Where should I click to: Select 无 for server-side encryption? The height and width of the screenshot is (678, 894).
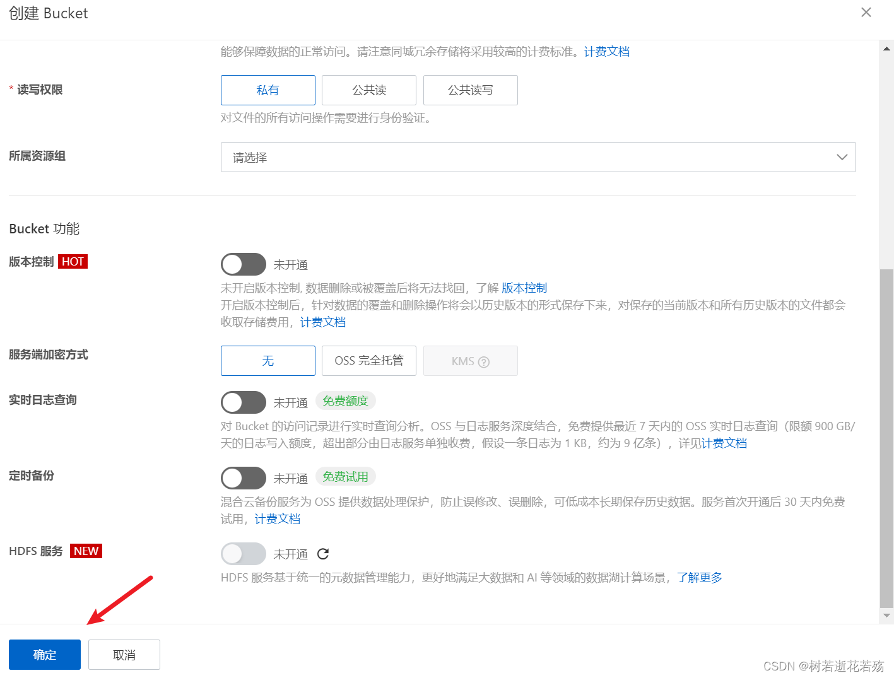click(268, 361)
